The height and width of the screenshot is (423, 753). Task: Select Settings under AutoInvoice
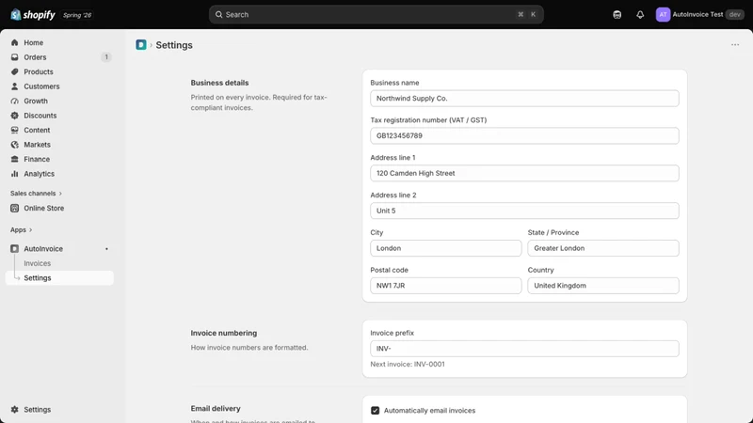59,278
